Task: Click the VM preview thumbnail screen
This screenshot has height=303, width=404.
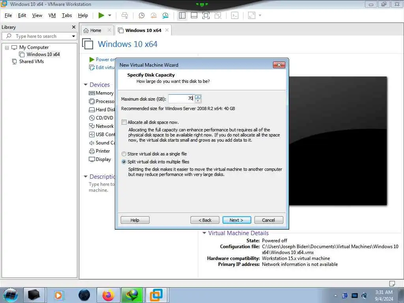Action: (338, 141)
